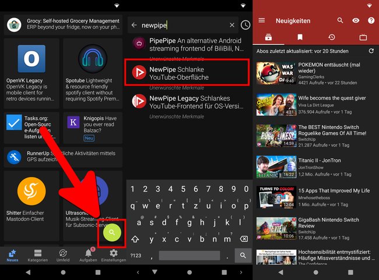Tap the keyboard comma key
379x280 pixels.
pos(152,257)
